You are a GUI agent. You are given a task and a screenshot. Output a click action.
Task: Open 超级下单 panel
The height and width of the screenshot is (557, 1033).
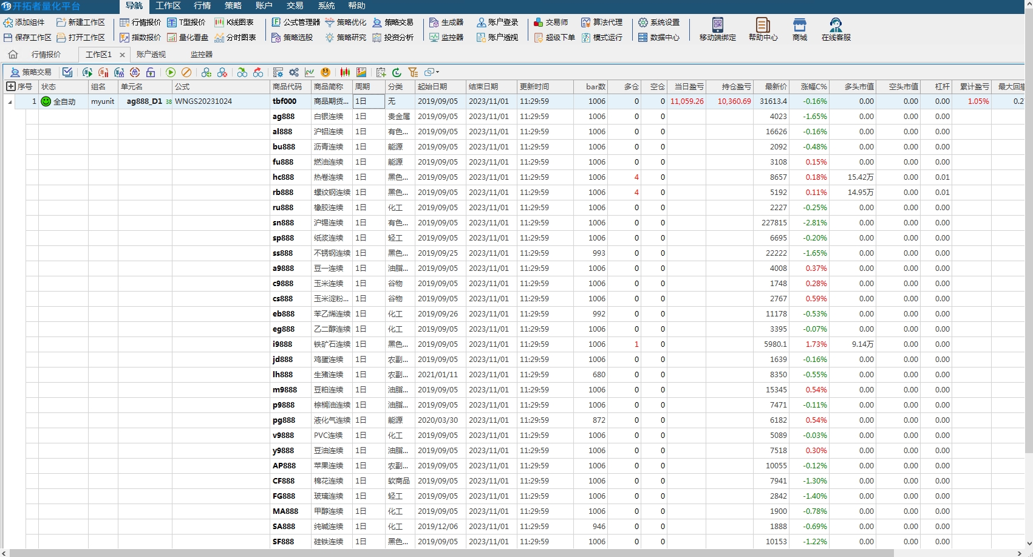point(554,38)
